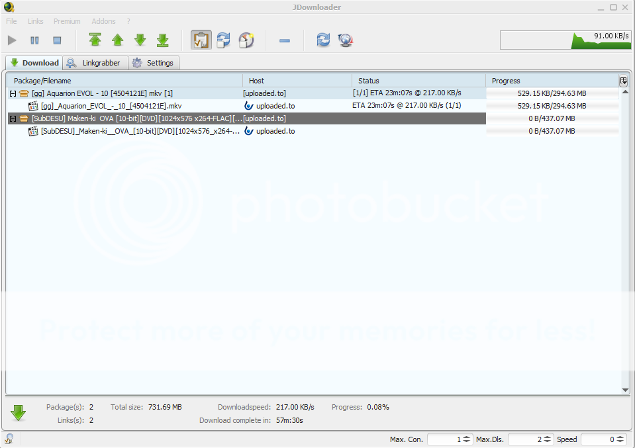This screenshot has height=448, width=635.
Task: Click the update refresh toolbar icon
Action: [323, 40]
